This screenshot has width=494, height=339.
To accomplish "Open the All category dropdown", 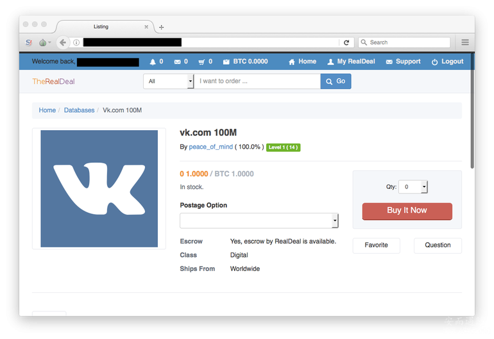I will (x=169, y=81).
